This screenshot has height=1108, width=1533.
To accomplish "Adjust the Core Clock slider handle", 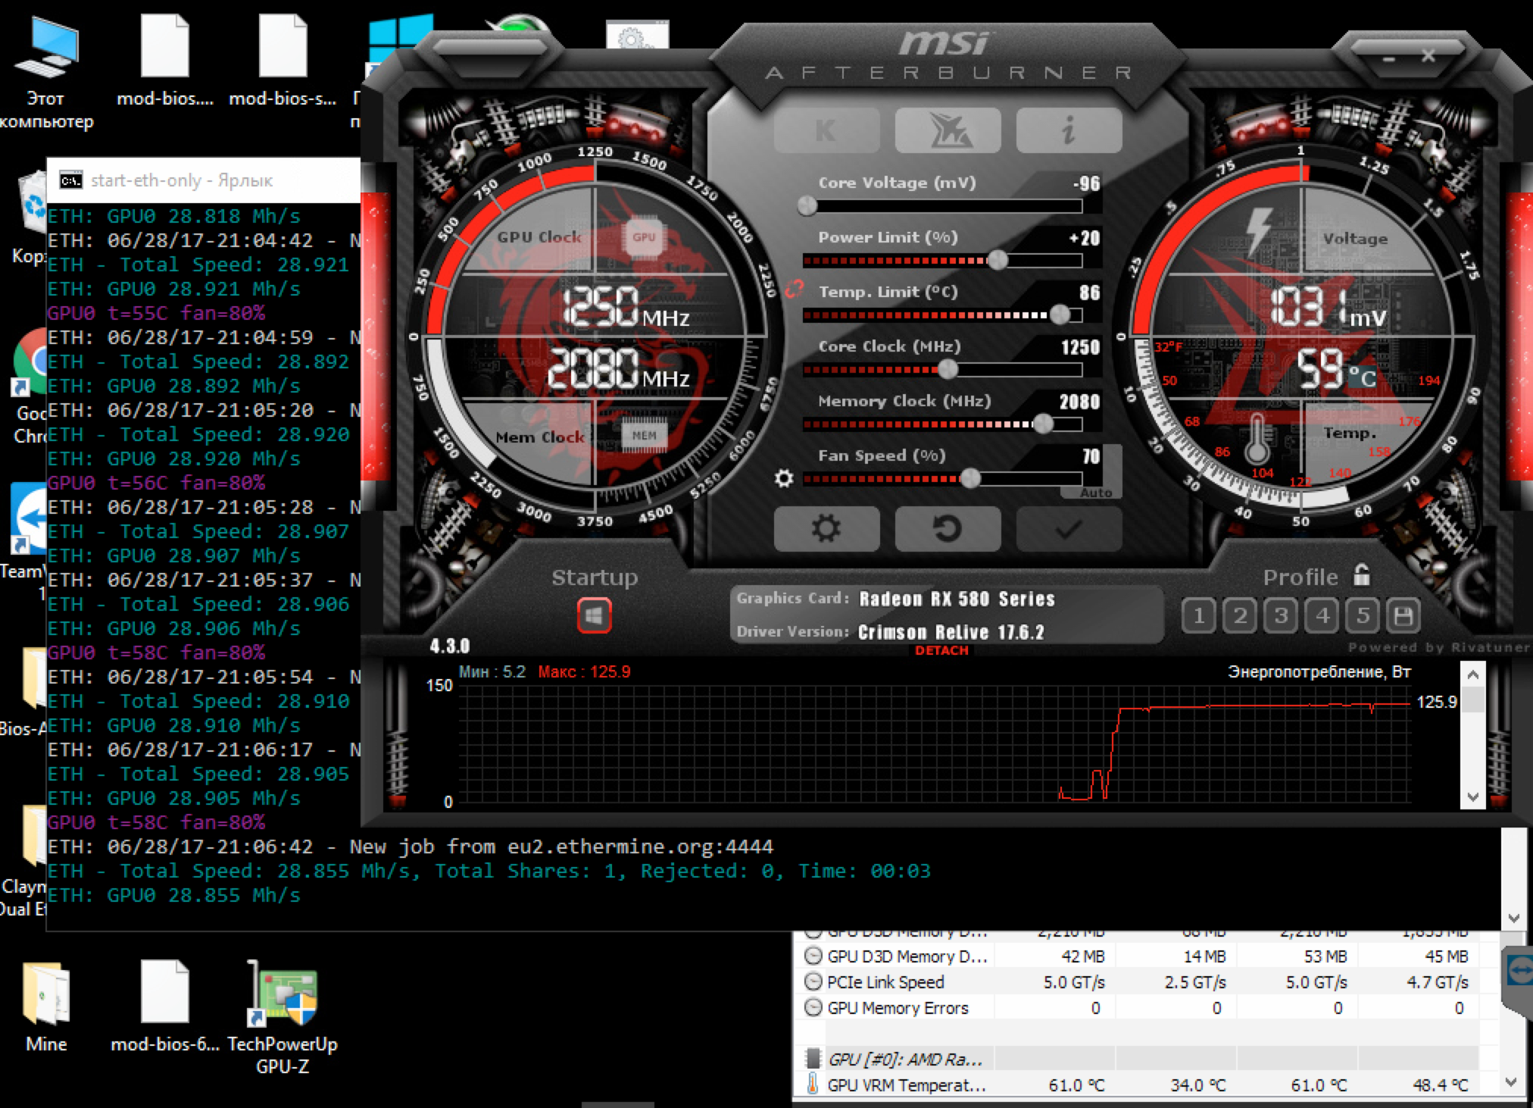I will point(948,369).
